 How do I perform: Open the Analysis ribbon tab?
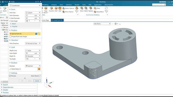[54, 5]
